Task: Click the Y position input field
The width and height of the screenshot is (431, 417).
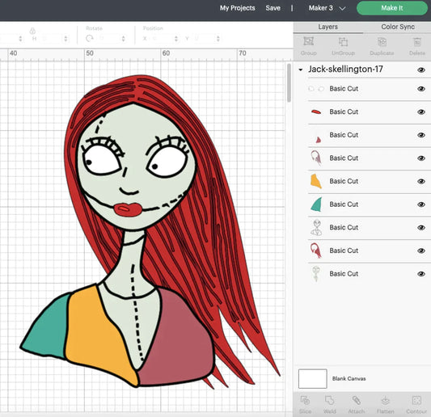Action: click(x=204, y=39)
